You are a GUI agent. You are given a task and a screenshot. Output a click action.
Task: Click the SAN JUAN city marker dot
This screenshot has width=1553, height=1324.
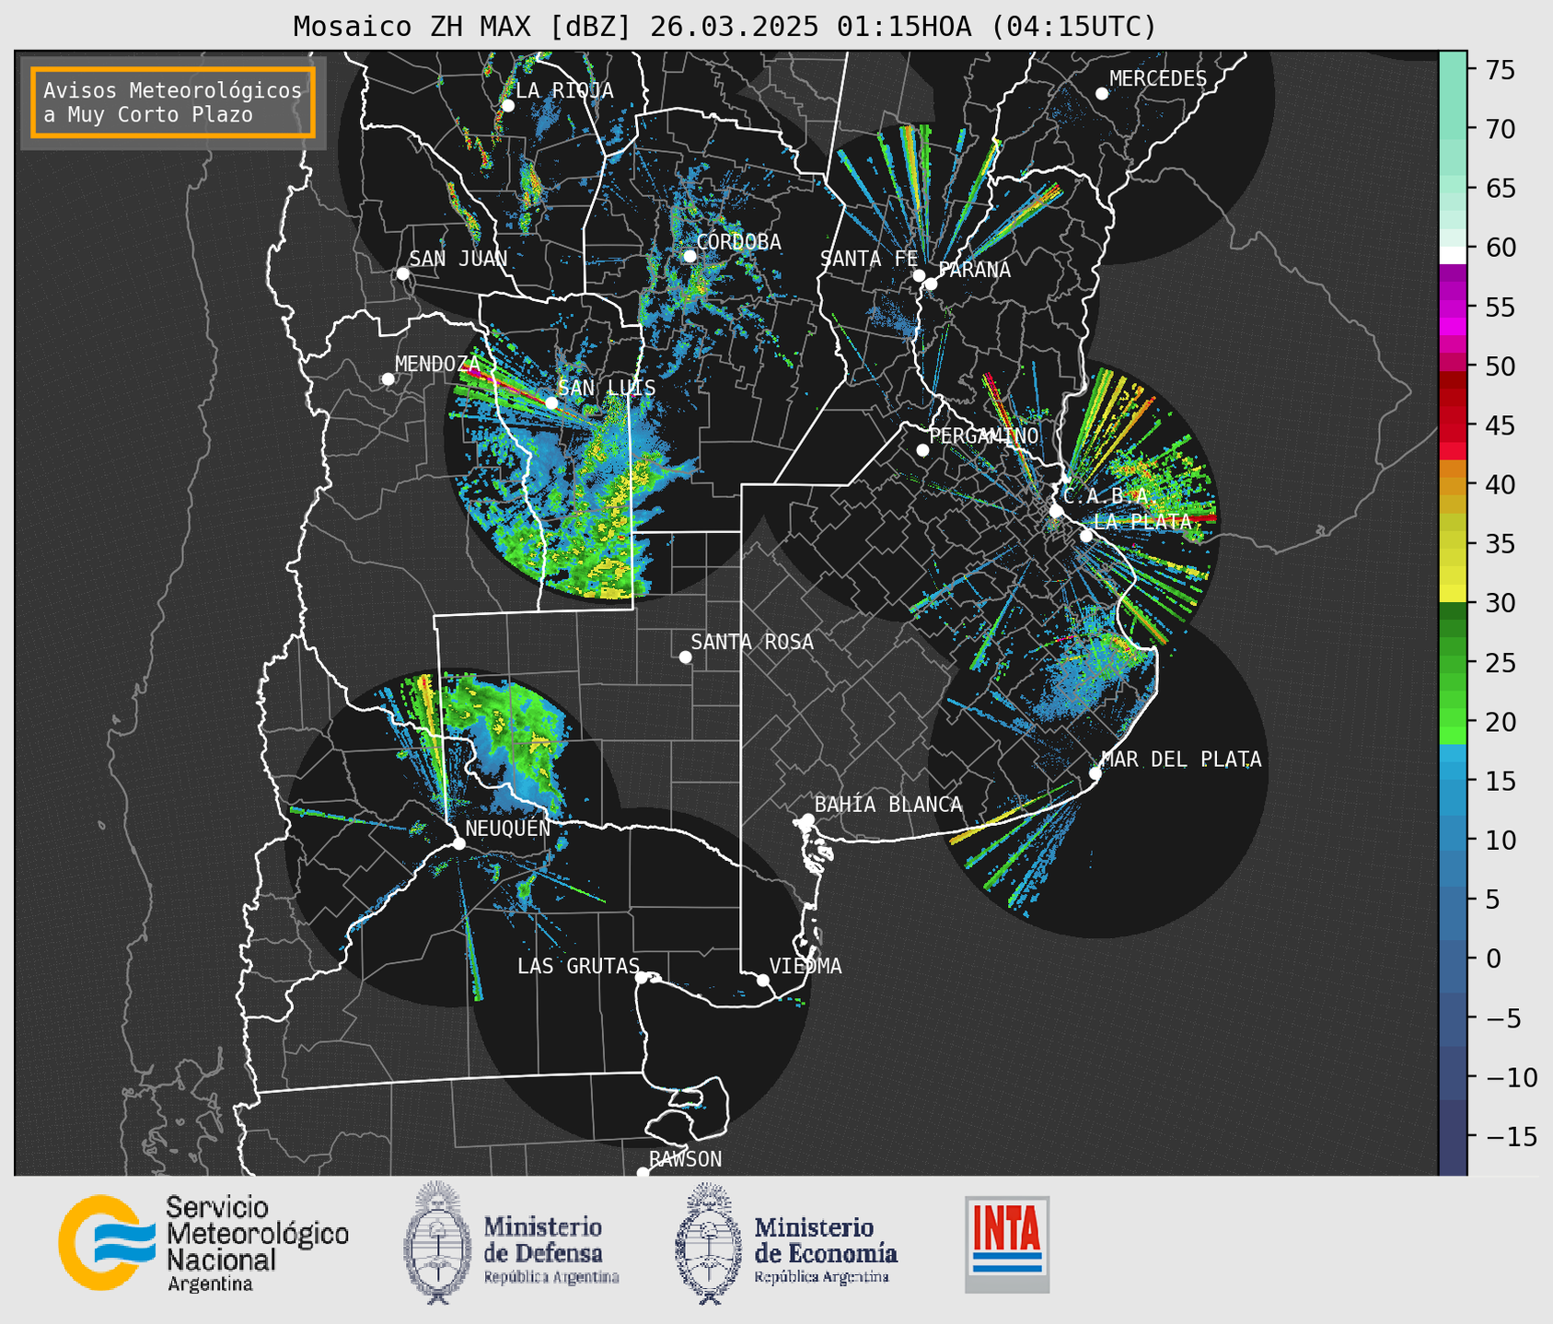[x=402, y=273]
